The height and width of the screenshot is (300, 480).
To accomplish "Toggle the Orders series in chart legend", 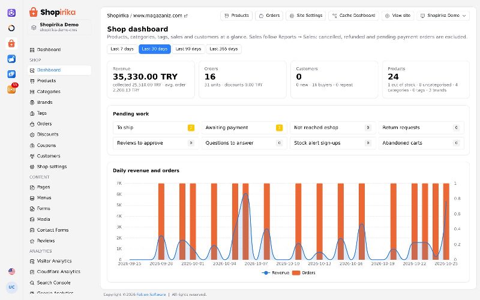I will 304,273.
